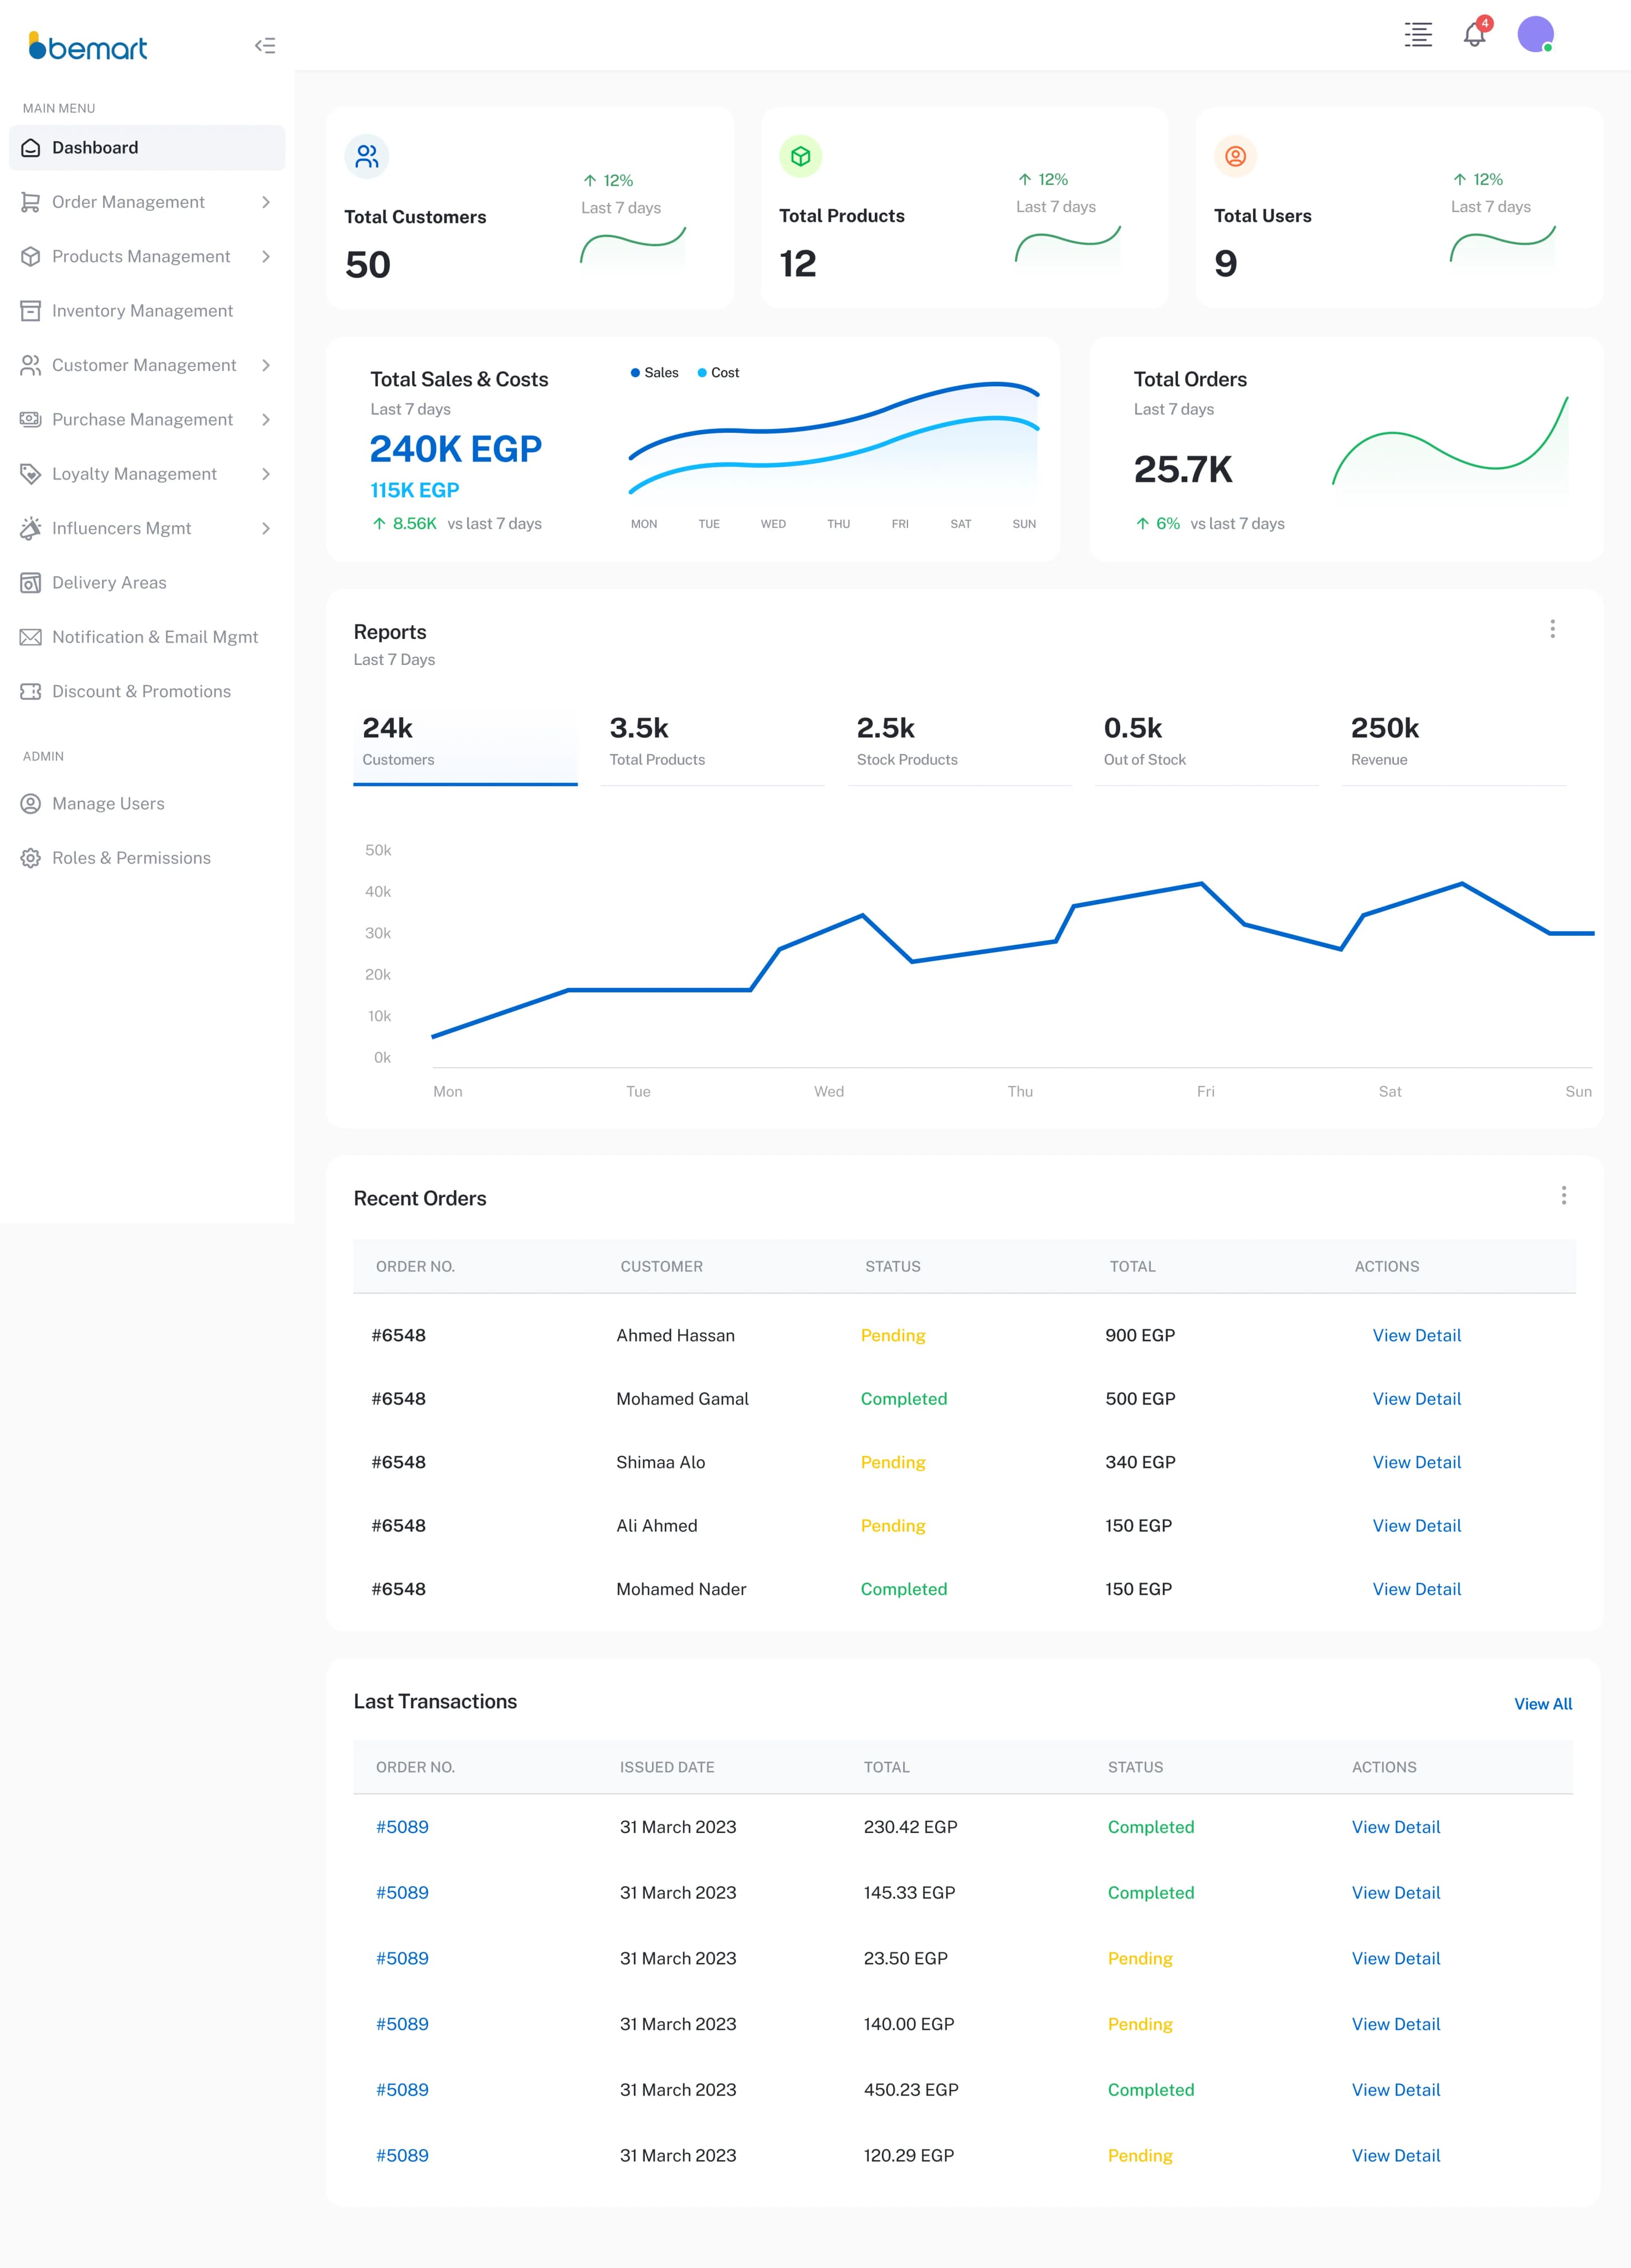Expand Order Management chevron
The height and width of the screenshot is (2268, 1631).
pyautogui.click(x=266, y=202)
